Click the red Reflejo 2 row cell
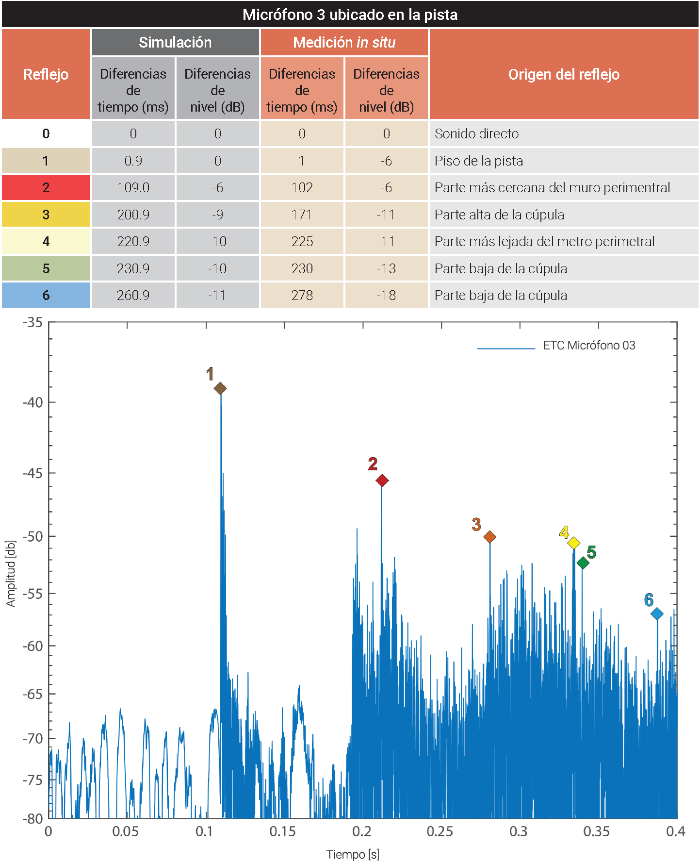 (46, 187)
